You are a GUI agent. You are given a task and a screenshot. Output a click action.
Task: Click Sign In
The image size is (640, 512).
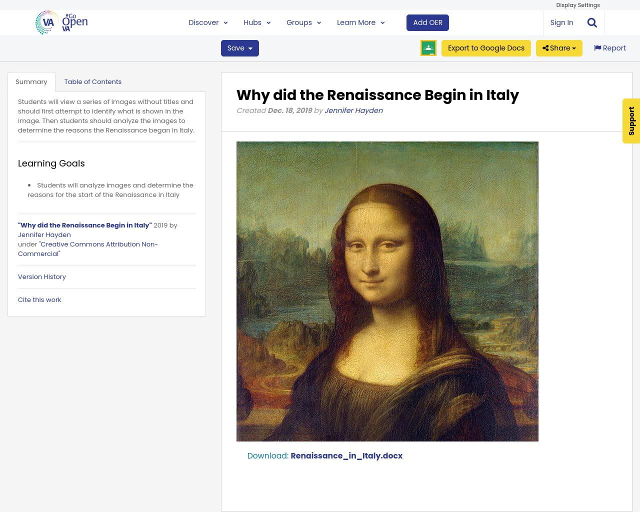click(x=561, y=22)
